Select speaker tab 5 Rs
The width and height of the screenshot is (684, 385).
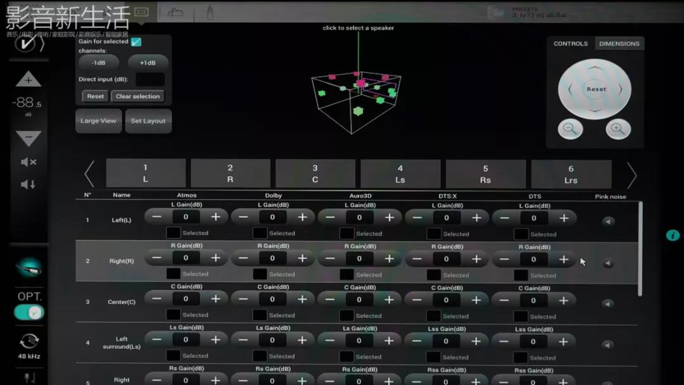tap(486, 174)
